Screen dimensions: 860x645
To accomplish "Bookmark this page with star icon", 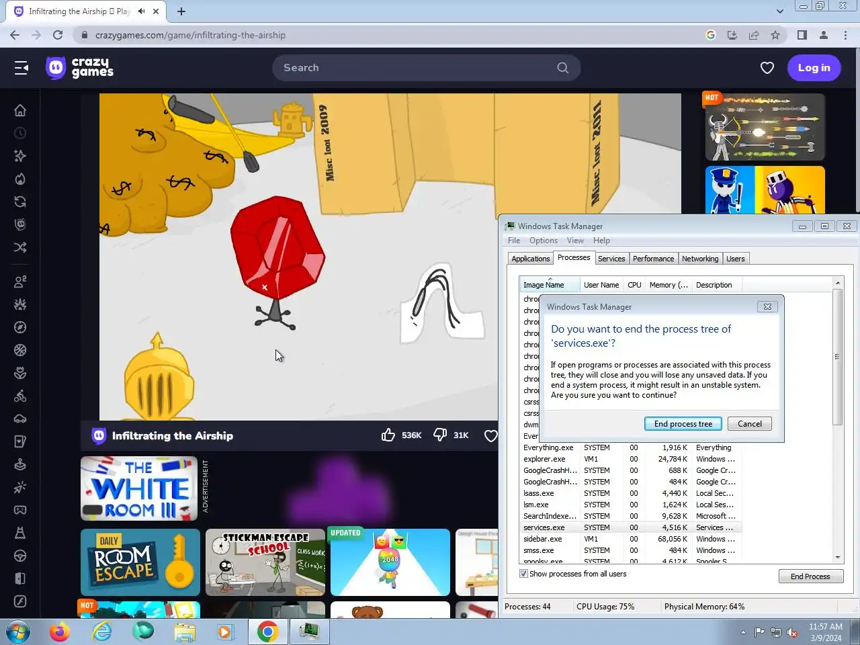I will pos(775,35).
